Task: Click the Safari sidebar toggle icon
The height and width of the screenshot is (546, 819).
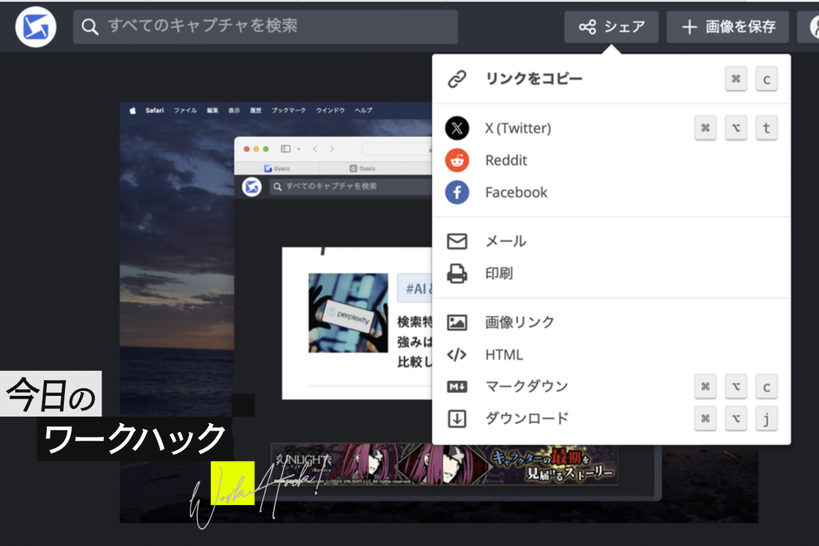Action: tap(286, 149)
